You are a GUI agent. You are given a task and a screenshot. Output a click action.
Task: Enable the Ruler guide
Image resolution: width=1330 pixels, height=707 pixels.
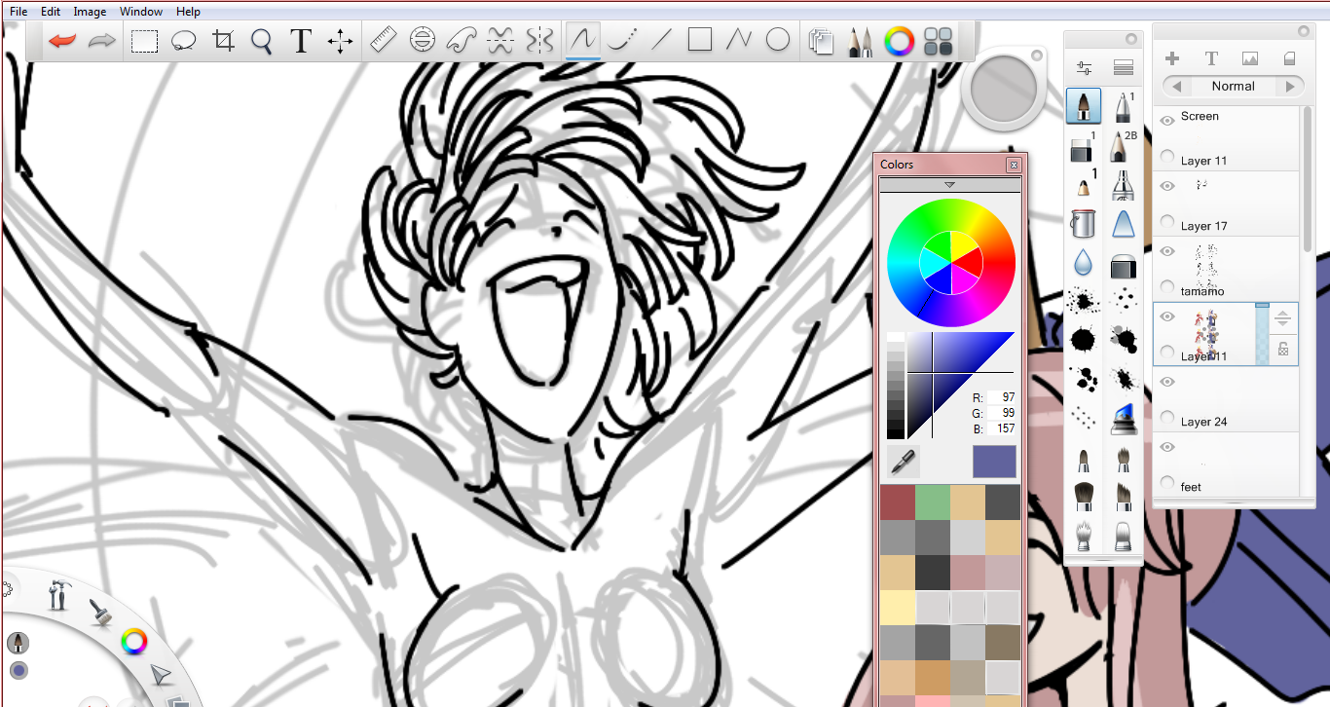385,40
